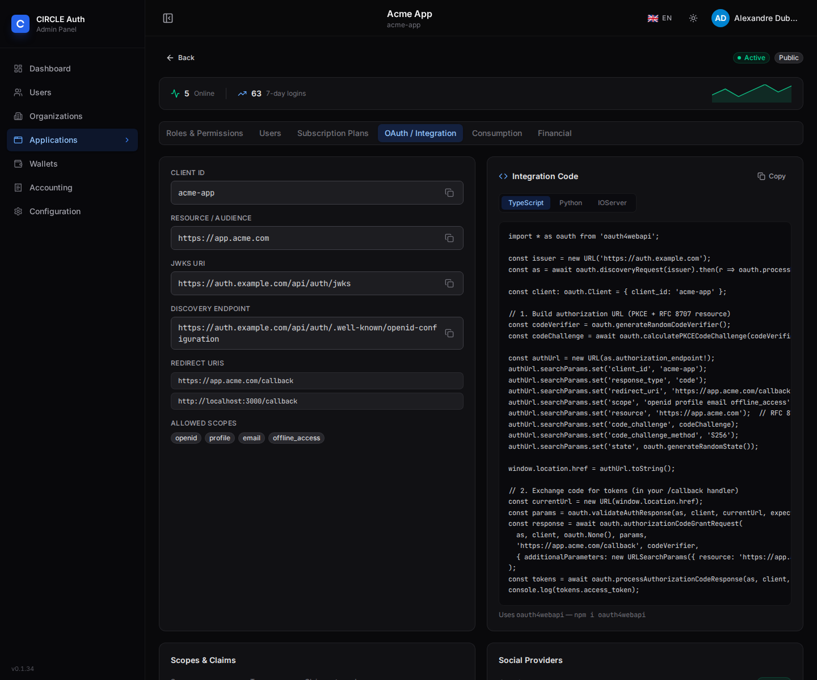Copy the integration code snippet

click(x=772, y=176)
